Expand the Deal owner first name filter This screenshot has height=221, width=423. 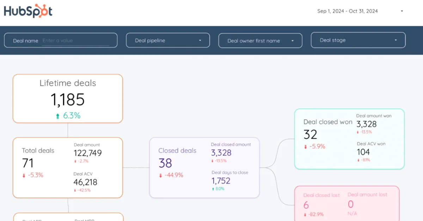coord(260,40)
